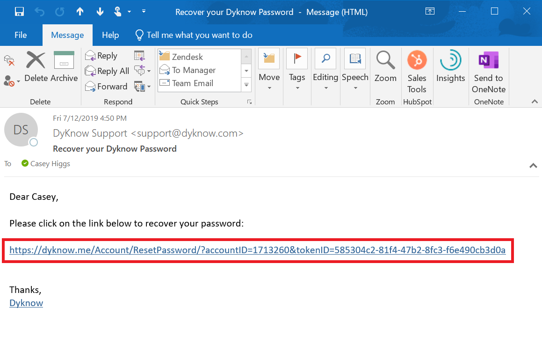542x344 pixels.
Task: Forward this email
Action: click(106, 86)
